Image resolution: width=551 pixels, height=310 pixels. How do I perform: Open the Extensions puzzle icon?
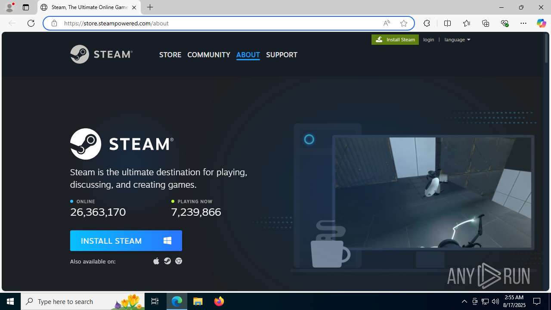tap(427, 23)
